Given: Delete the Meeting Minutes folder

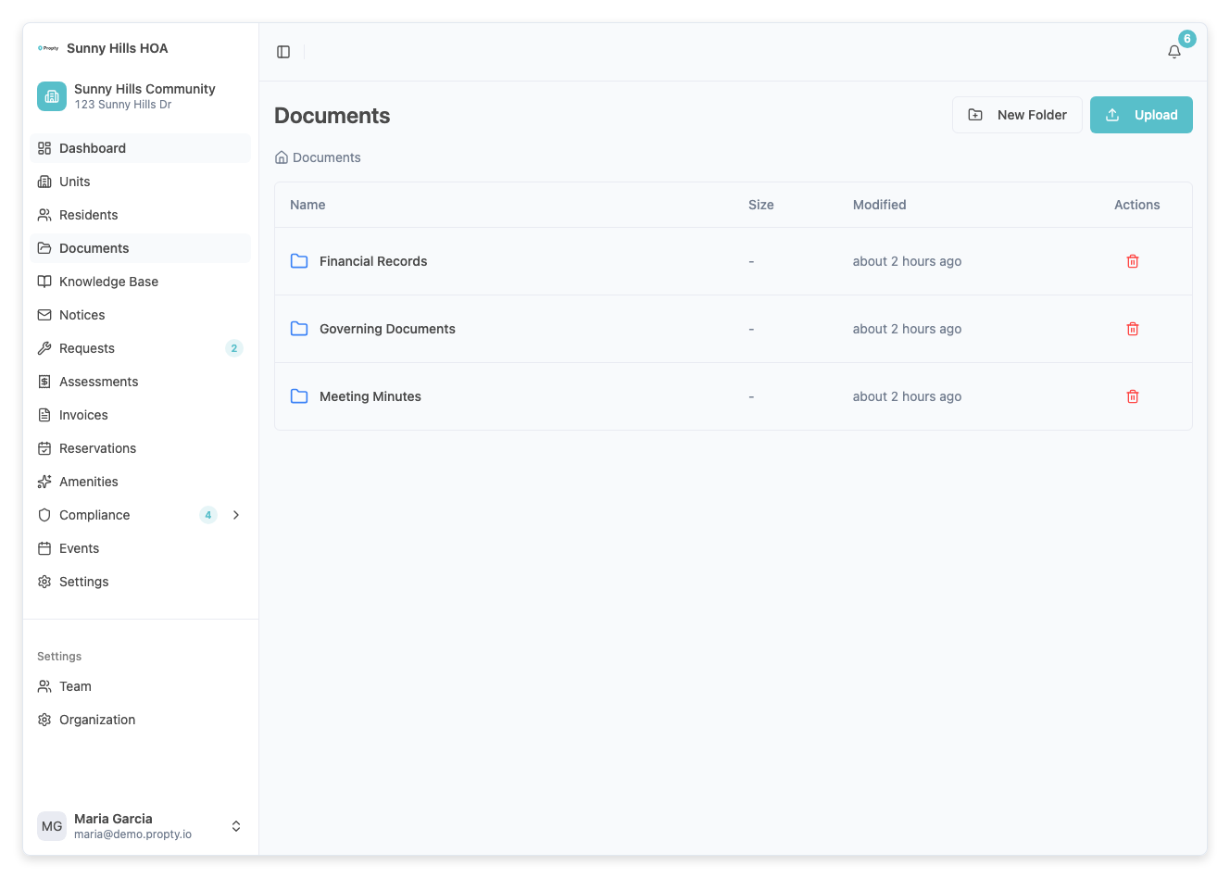Looking at the screenshot, I should point(1132,395).
